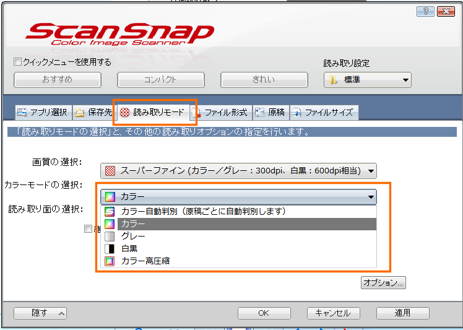Choose 白黒 (black and white) option
The height and width of the screenshot is (330, 463).
(129, 248)
